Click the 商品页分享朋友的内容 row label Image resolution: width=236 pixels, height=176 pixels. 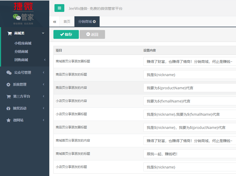coord(71,88)
